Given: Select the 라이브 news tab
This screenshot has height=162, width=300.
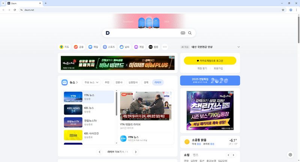Looking at the screenshot, I should pos(158,82).
